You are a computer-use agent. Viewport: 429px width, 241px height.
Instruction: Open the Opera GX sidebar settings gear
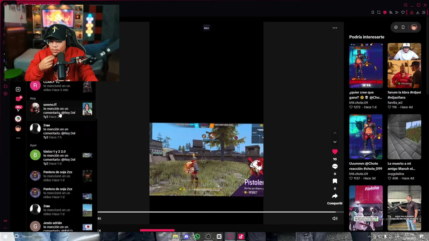pos(5,94)
